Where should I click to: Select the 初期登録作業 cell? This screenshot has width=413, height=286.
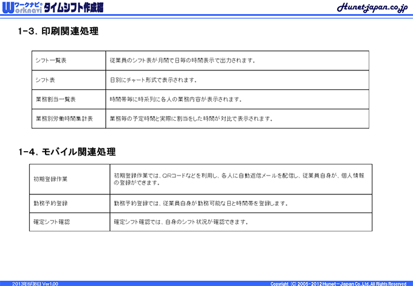69,179
